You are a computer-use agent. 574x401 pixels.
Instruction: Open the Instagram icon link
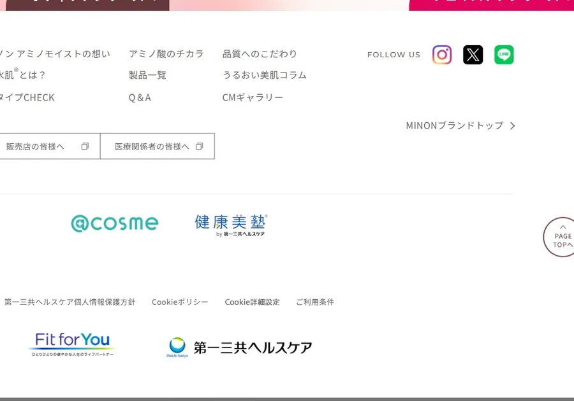coord(442,55)
